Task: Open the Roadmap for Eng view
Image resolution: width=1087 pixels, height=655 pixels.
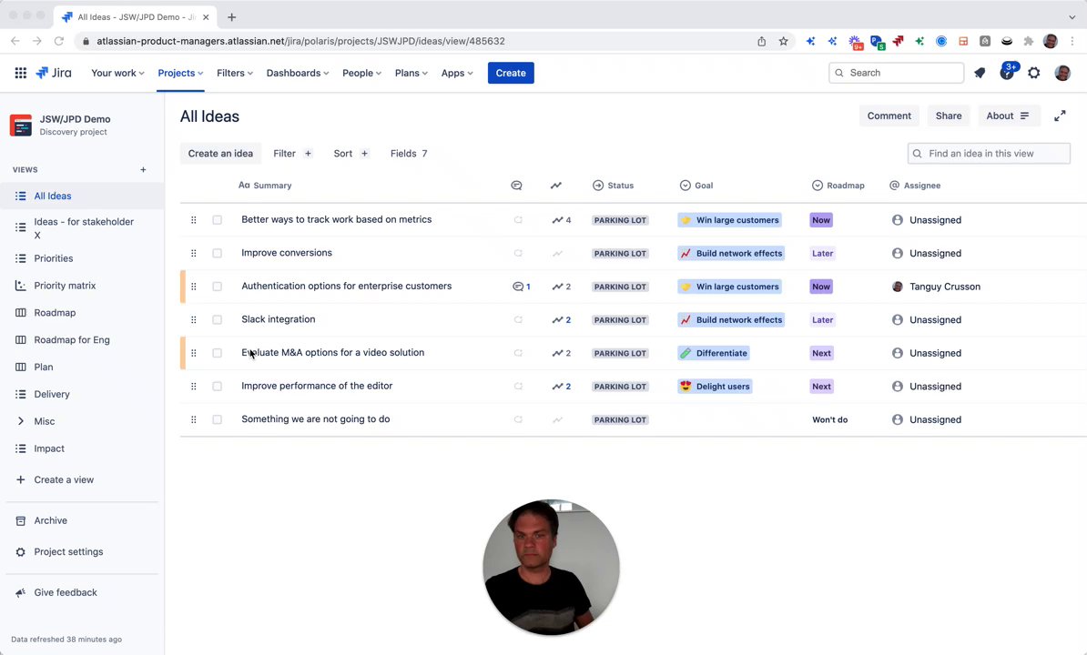Action: click(x=72, y=340)
